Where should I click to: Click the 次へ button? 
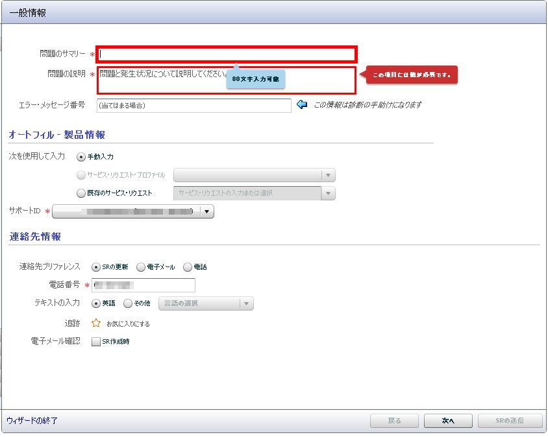click(x=448, y=421)
